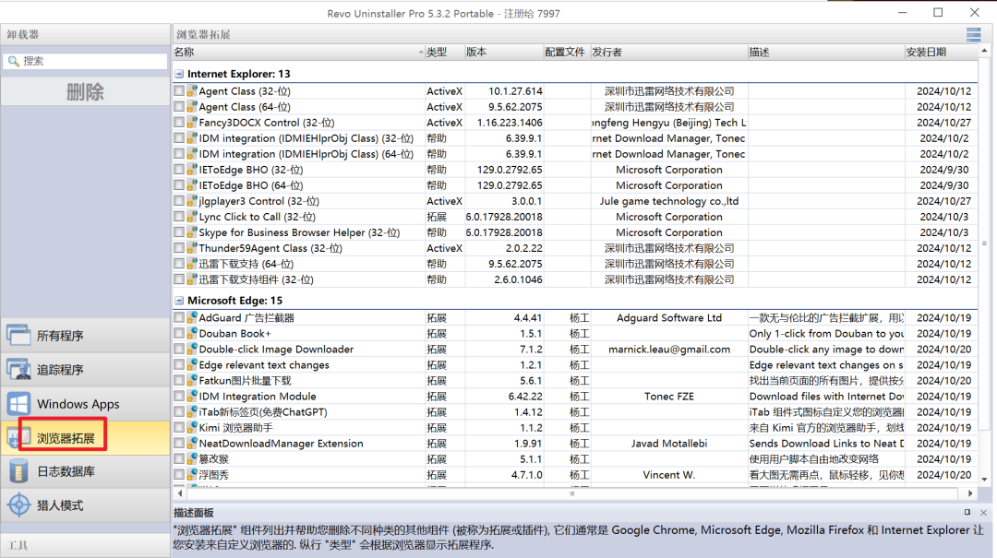Select the 浏览器拓展 tab
This screenshot has height=558, width=997.
(x=85, y=438)
